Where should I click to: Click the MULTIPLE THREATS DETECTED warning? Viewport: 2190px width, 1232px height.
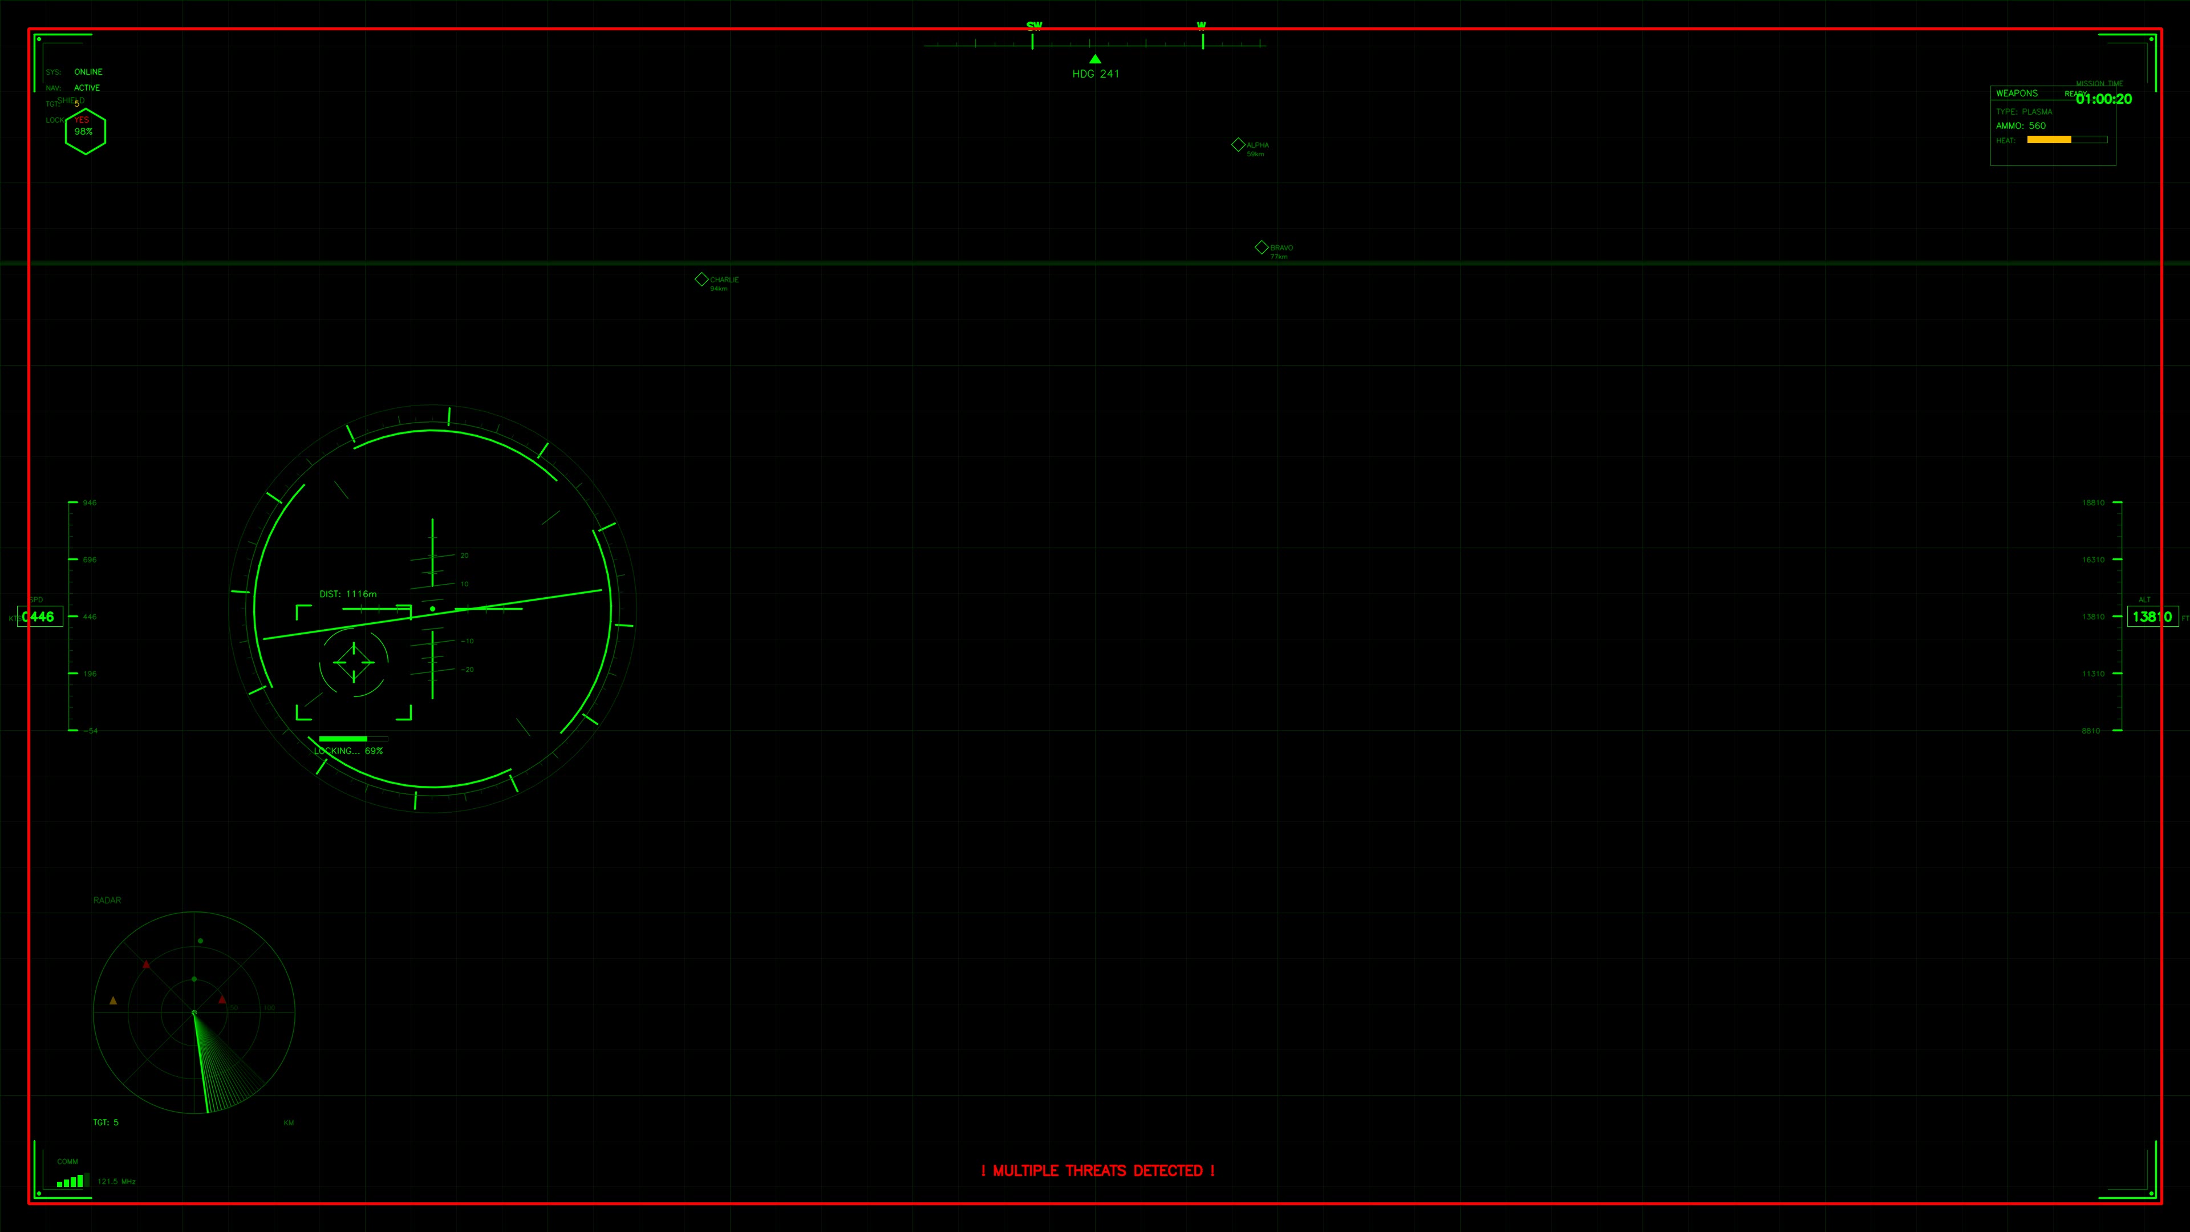point(1097,1171)
